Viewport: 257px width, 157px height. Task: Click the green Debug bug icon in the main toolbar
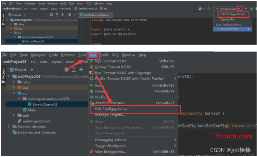[x=251, y=9]
